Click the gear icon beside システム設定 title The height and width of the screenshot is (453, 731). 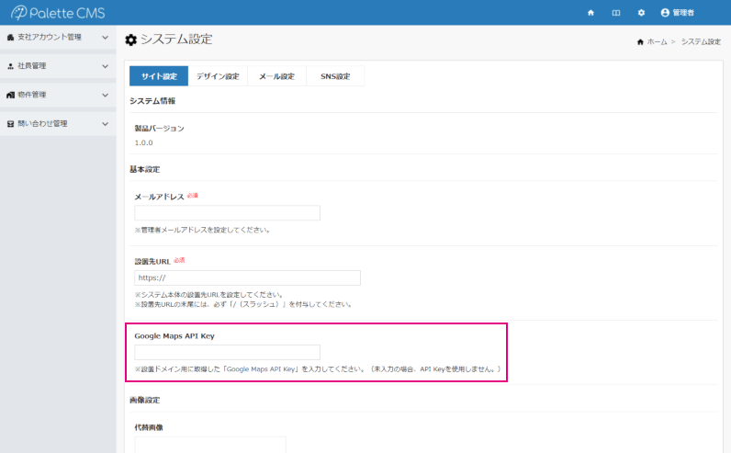click(131, 40)
